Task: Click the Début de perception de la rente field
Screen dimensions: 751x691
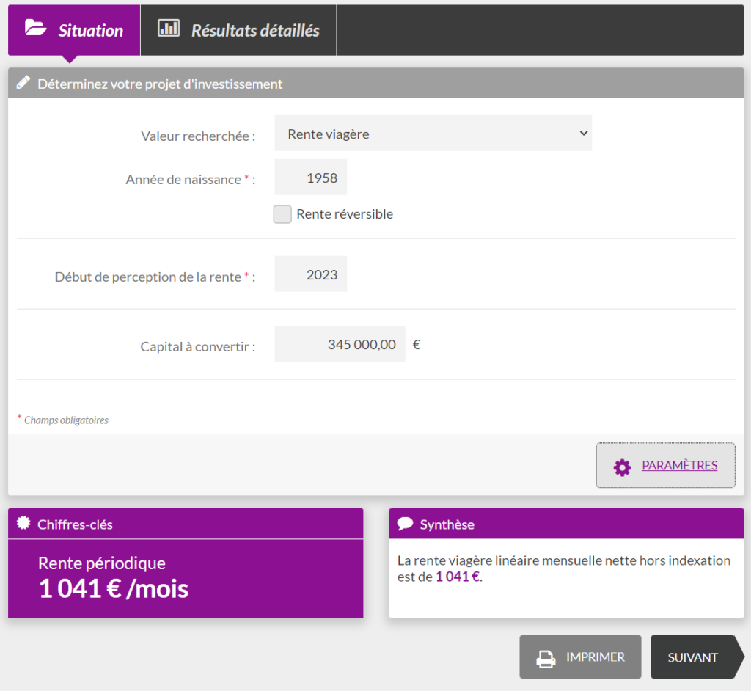Action: [x=311, y=274]
